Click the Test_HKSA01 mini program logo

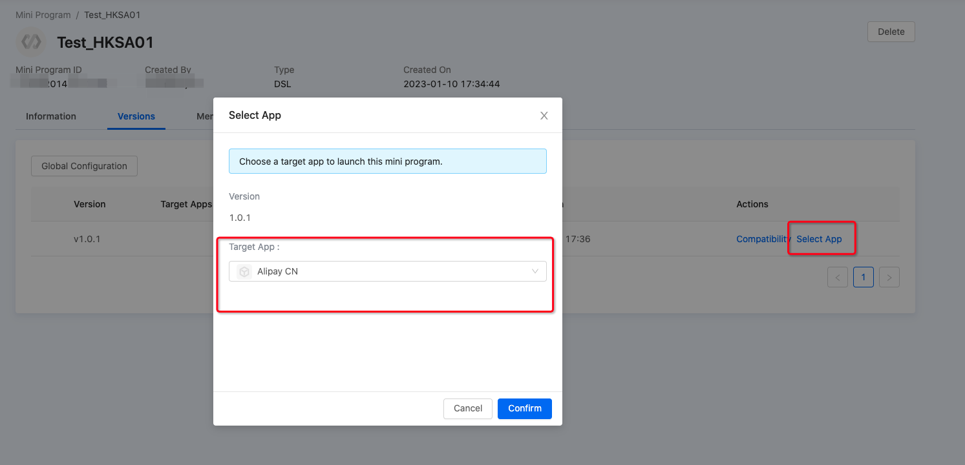[x=31, y=43]
